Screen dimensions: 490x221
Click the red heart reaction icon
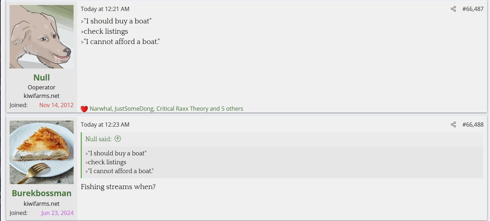(x=84, y=109)
